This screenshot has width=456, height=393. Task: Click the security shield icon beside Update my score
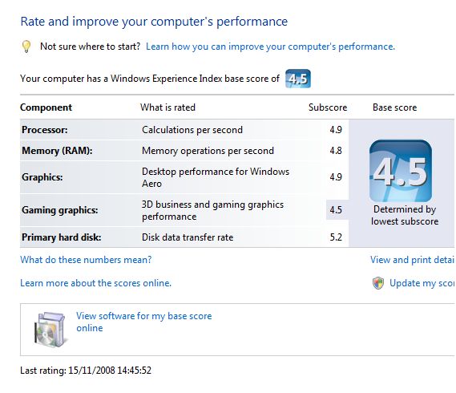(378, 283)
